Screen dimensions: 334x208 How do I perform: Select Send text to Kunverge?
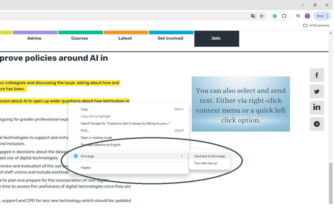point(210,156)
